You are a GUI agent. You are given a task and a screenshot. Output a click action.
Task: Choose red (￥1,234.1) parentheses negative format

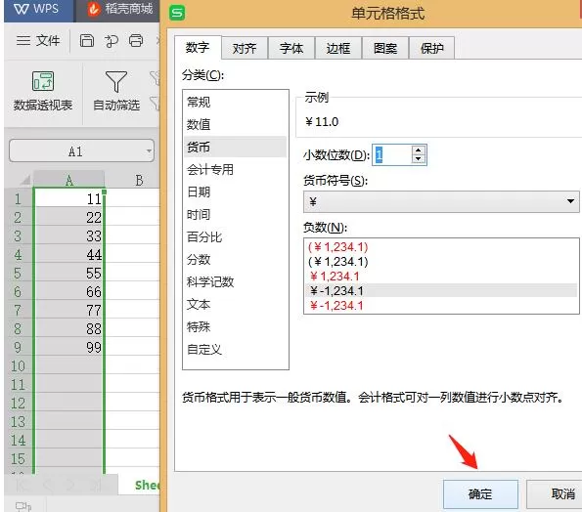[x=441, y=247]
